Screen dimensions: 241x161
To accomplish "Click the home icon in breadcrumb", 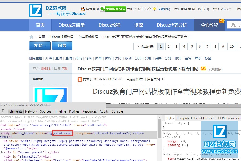I will [31, 37].
